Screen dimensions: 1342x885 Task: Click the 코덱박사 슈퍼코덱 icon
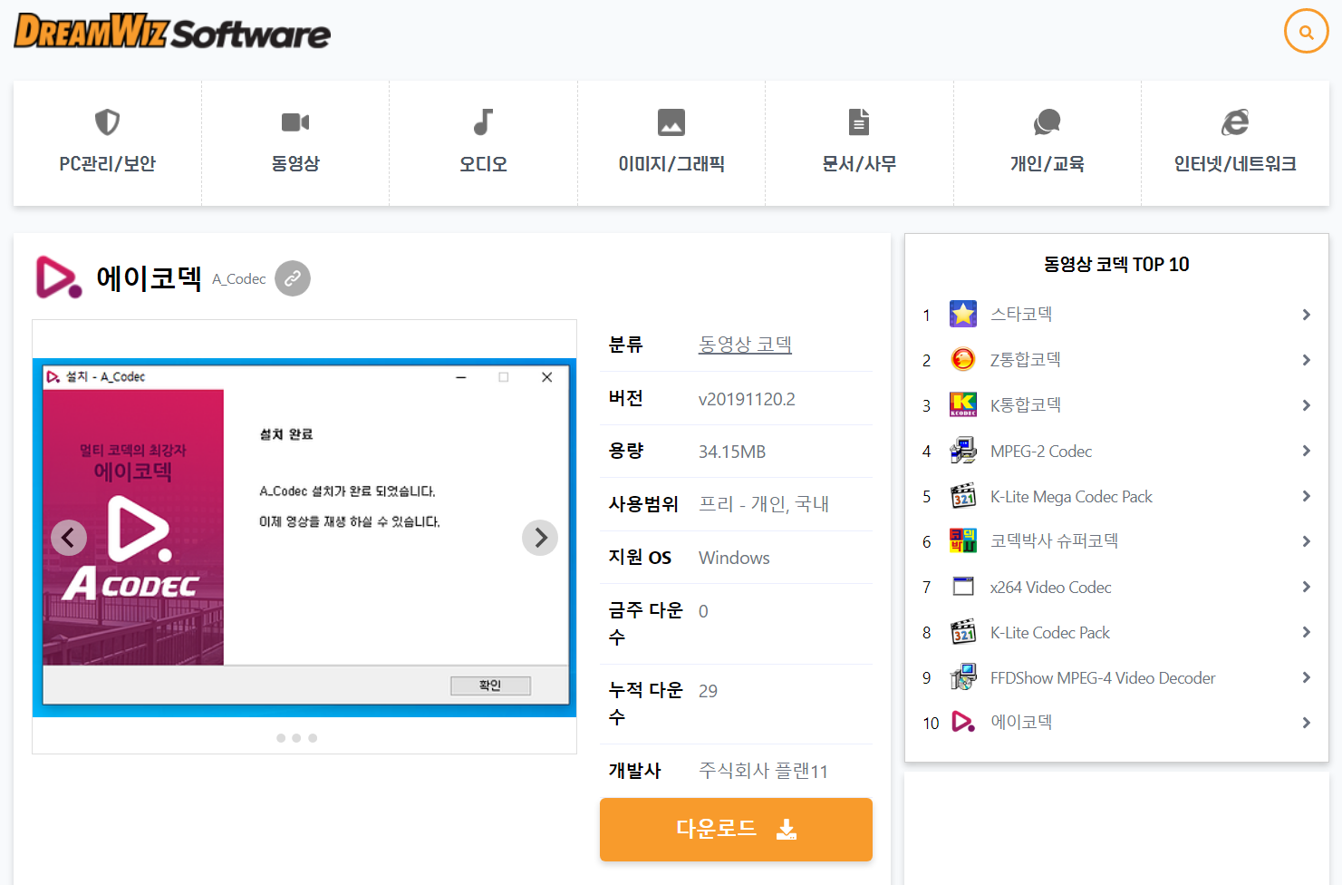(x=962, y=540)
